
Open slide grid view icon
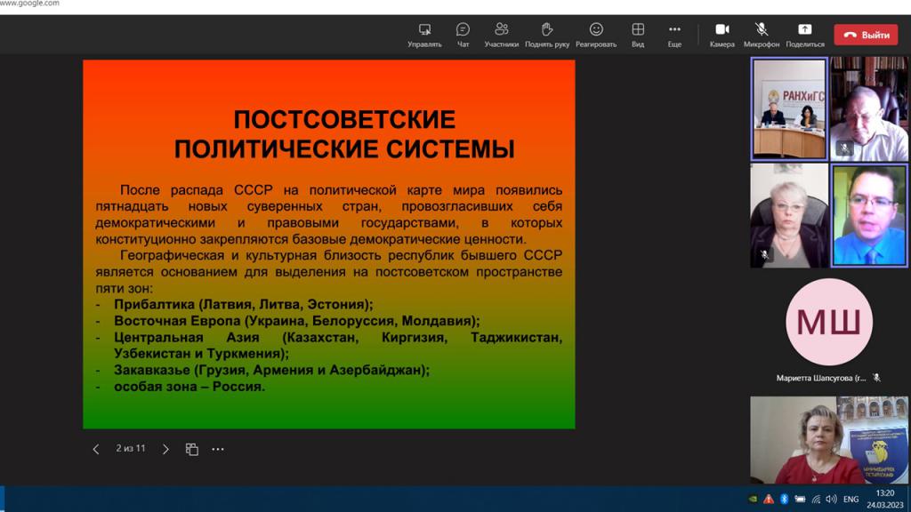[191, 450]
